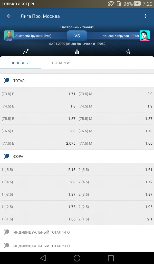Open the odds movement line chart icon
Image resolution: width=154 pixels, height=264 pixels.
26,52
